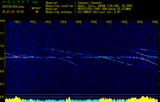
Task: Click the meteor count 46
Action: pyautogui.click(x=37, y=12)
